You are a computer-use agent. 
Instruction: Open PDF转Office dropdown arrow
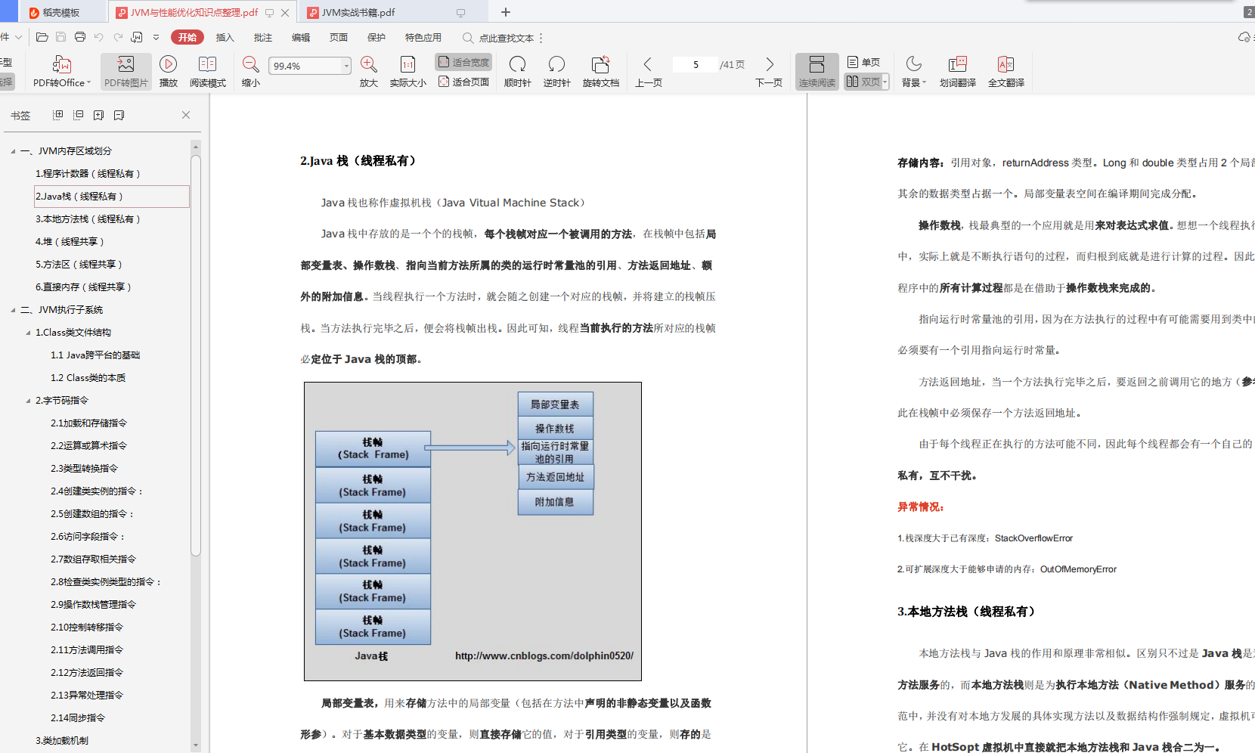coord(88,83)
